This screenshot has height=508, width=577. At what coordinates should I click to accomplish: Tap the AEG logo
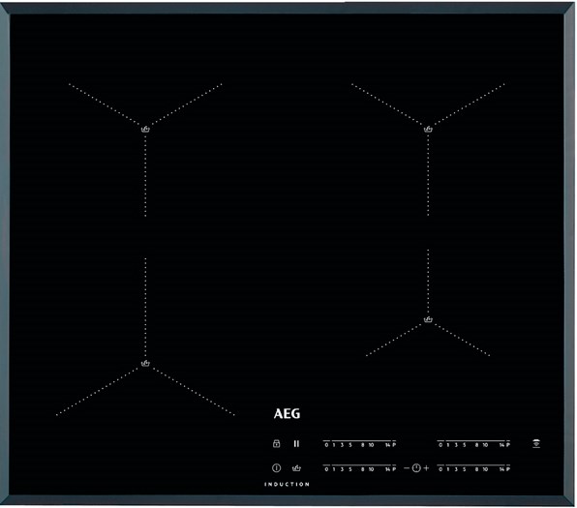(287, 414)
